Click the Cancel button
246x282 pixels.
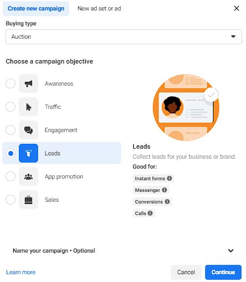click(x=186, y=272)
